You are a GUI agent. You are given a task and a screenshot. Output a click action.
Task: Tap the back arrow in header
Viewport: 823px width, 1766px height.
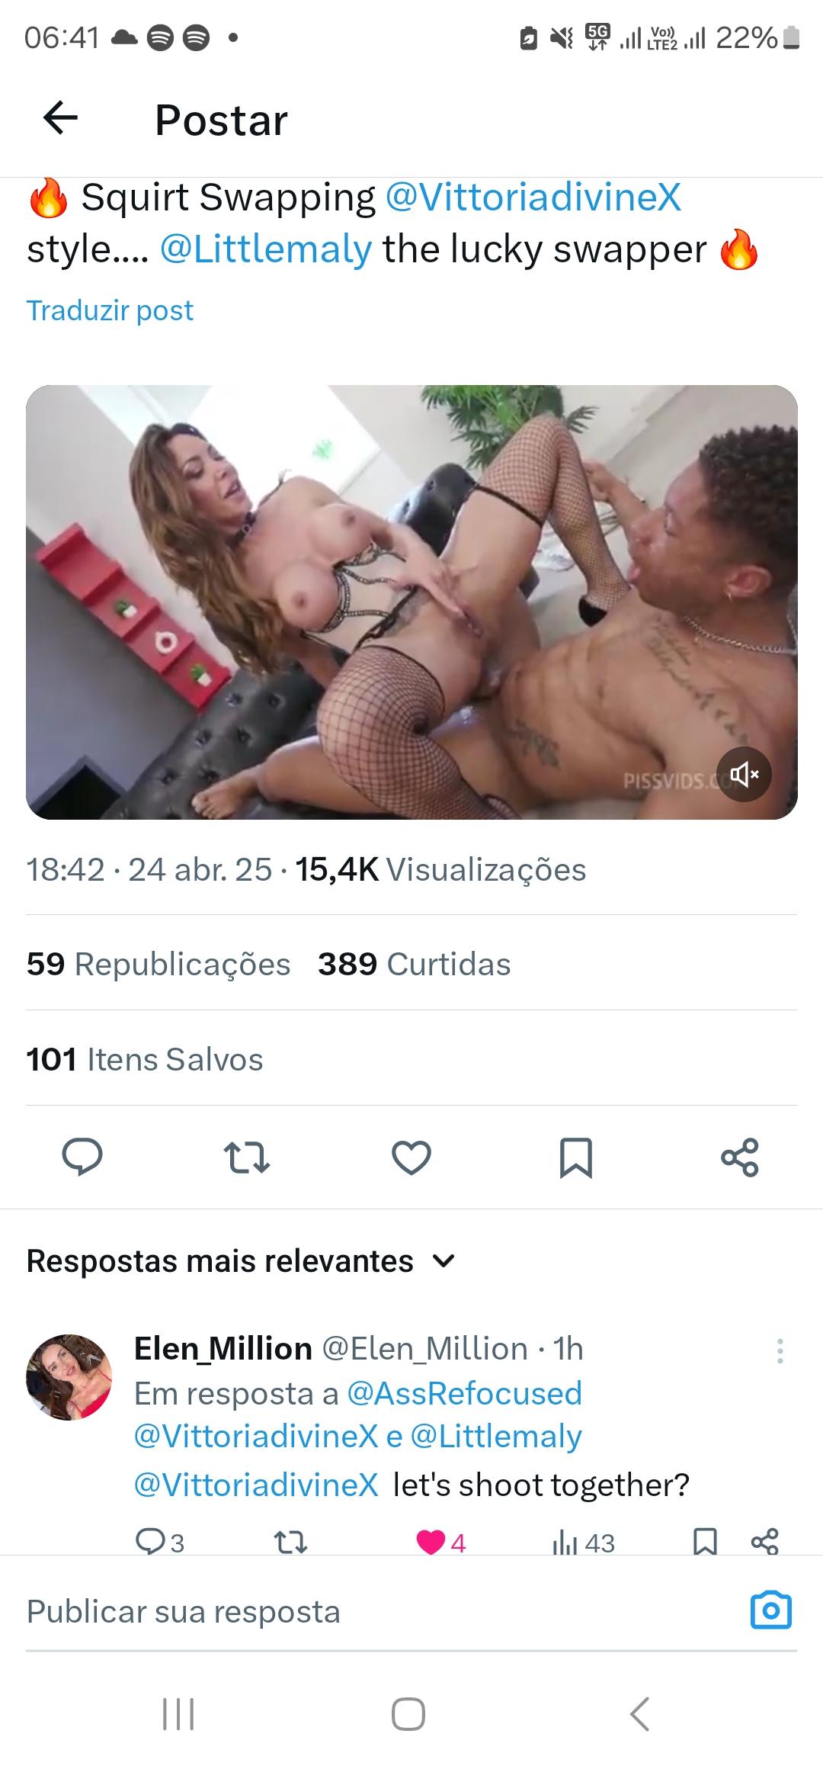tap(60, 118)
